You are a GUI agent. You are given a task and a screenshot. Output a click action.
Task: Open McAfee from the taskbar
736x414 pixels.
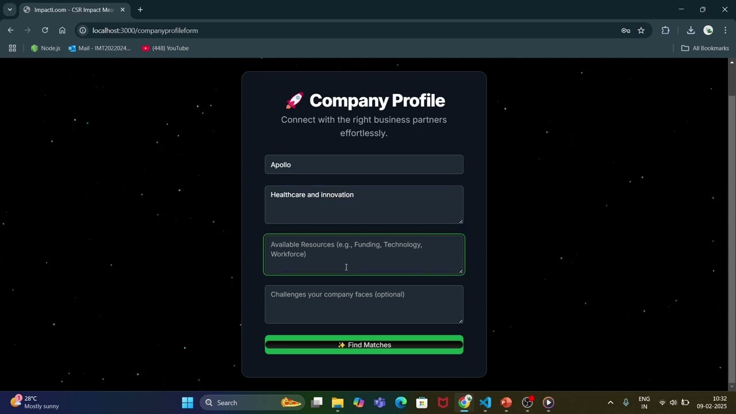[443, 402]
